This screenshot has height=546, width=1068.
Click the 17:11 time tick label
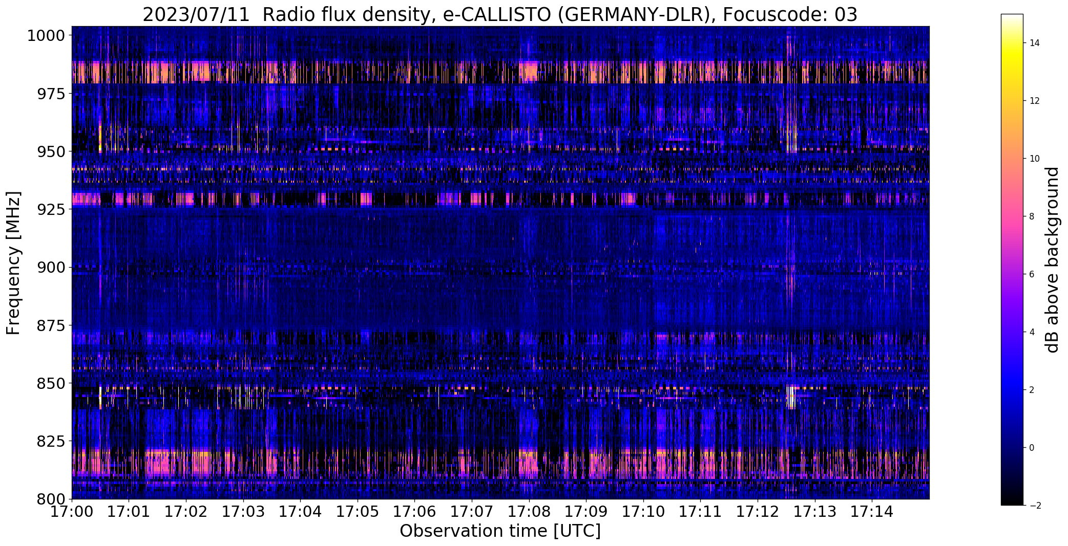(701, 511)
